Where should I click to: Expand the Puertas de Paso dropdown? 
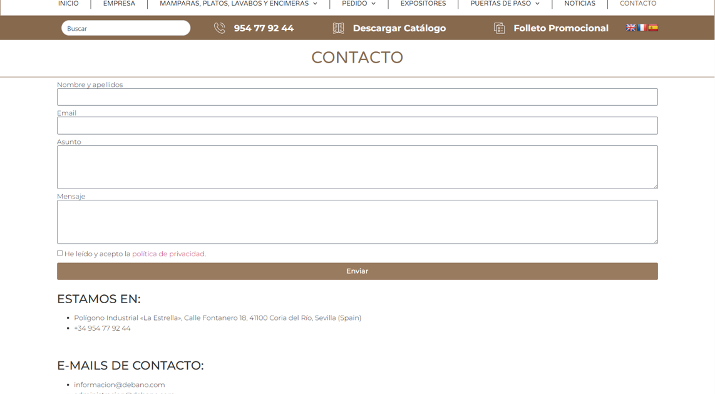click(505, 4)
